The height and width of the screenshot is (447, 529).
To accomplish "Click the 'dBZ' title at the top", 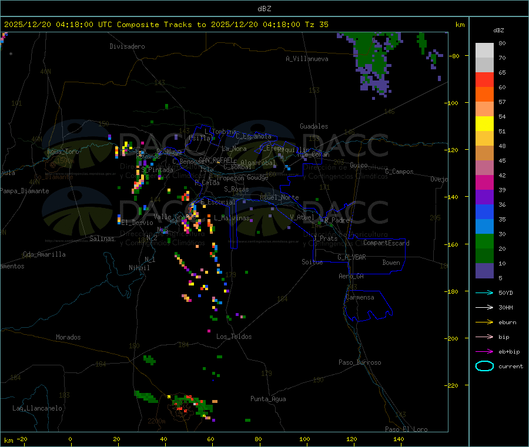I will point(264,9).
